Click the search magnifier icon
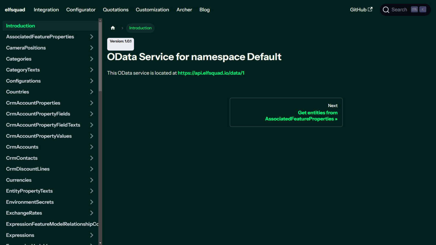 [x=386, y=10]
